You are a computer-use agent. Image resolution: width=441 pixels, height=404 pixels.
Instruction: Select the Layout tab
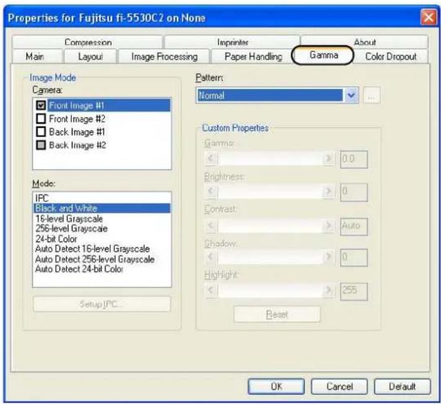pos(90,56)
